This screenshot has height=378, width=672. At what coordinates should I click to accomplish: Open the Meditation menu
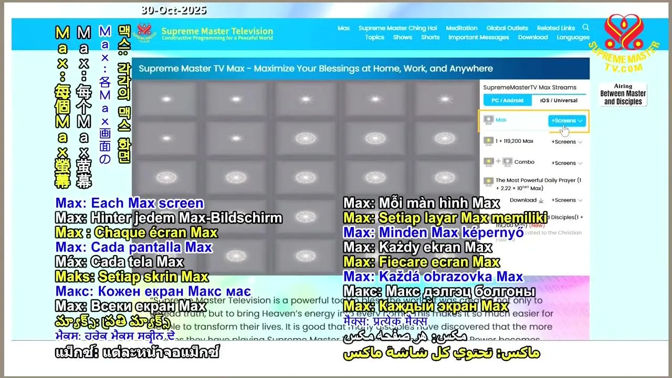tap(461, 28)
